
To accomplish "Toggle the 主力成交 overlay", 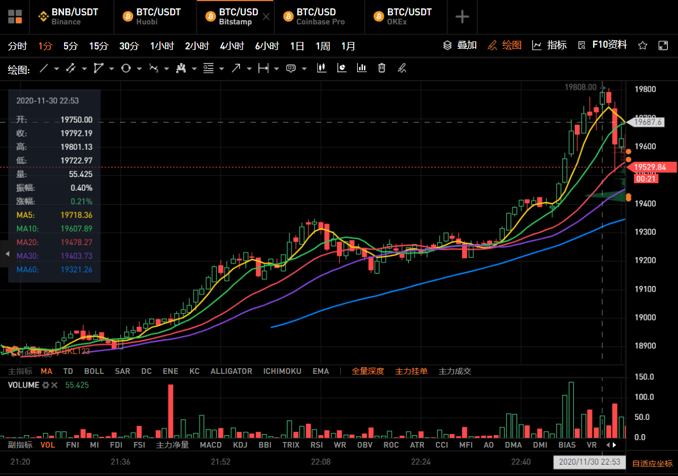I will 455,371.
